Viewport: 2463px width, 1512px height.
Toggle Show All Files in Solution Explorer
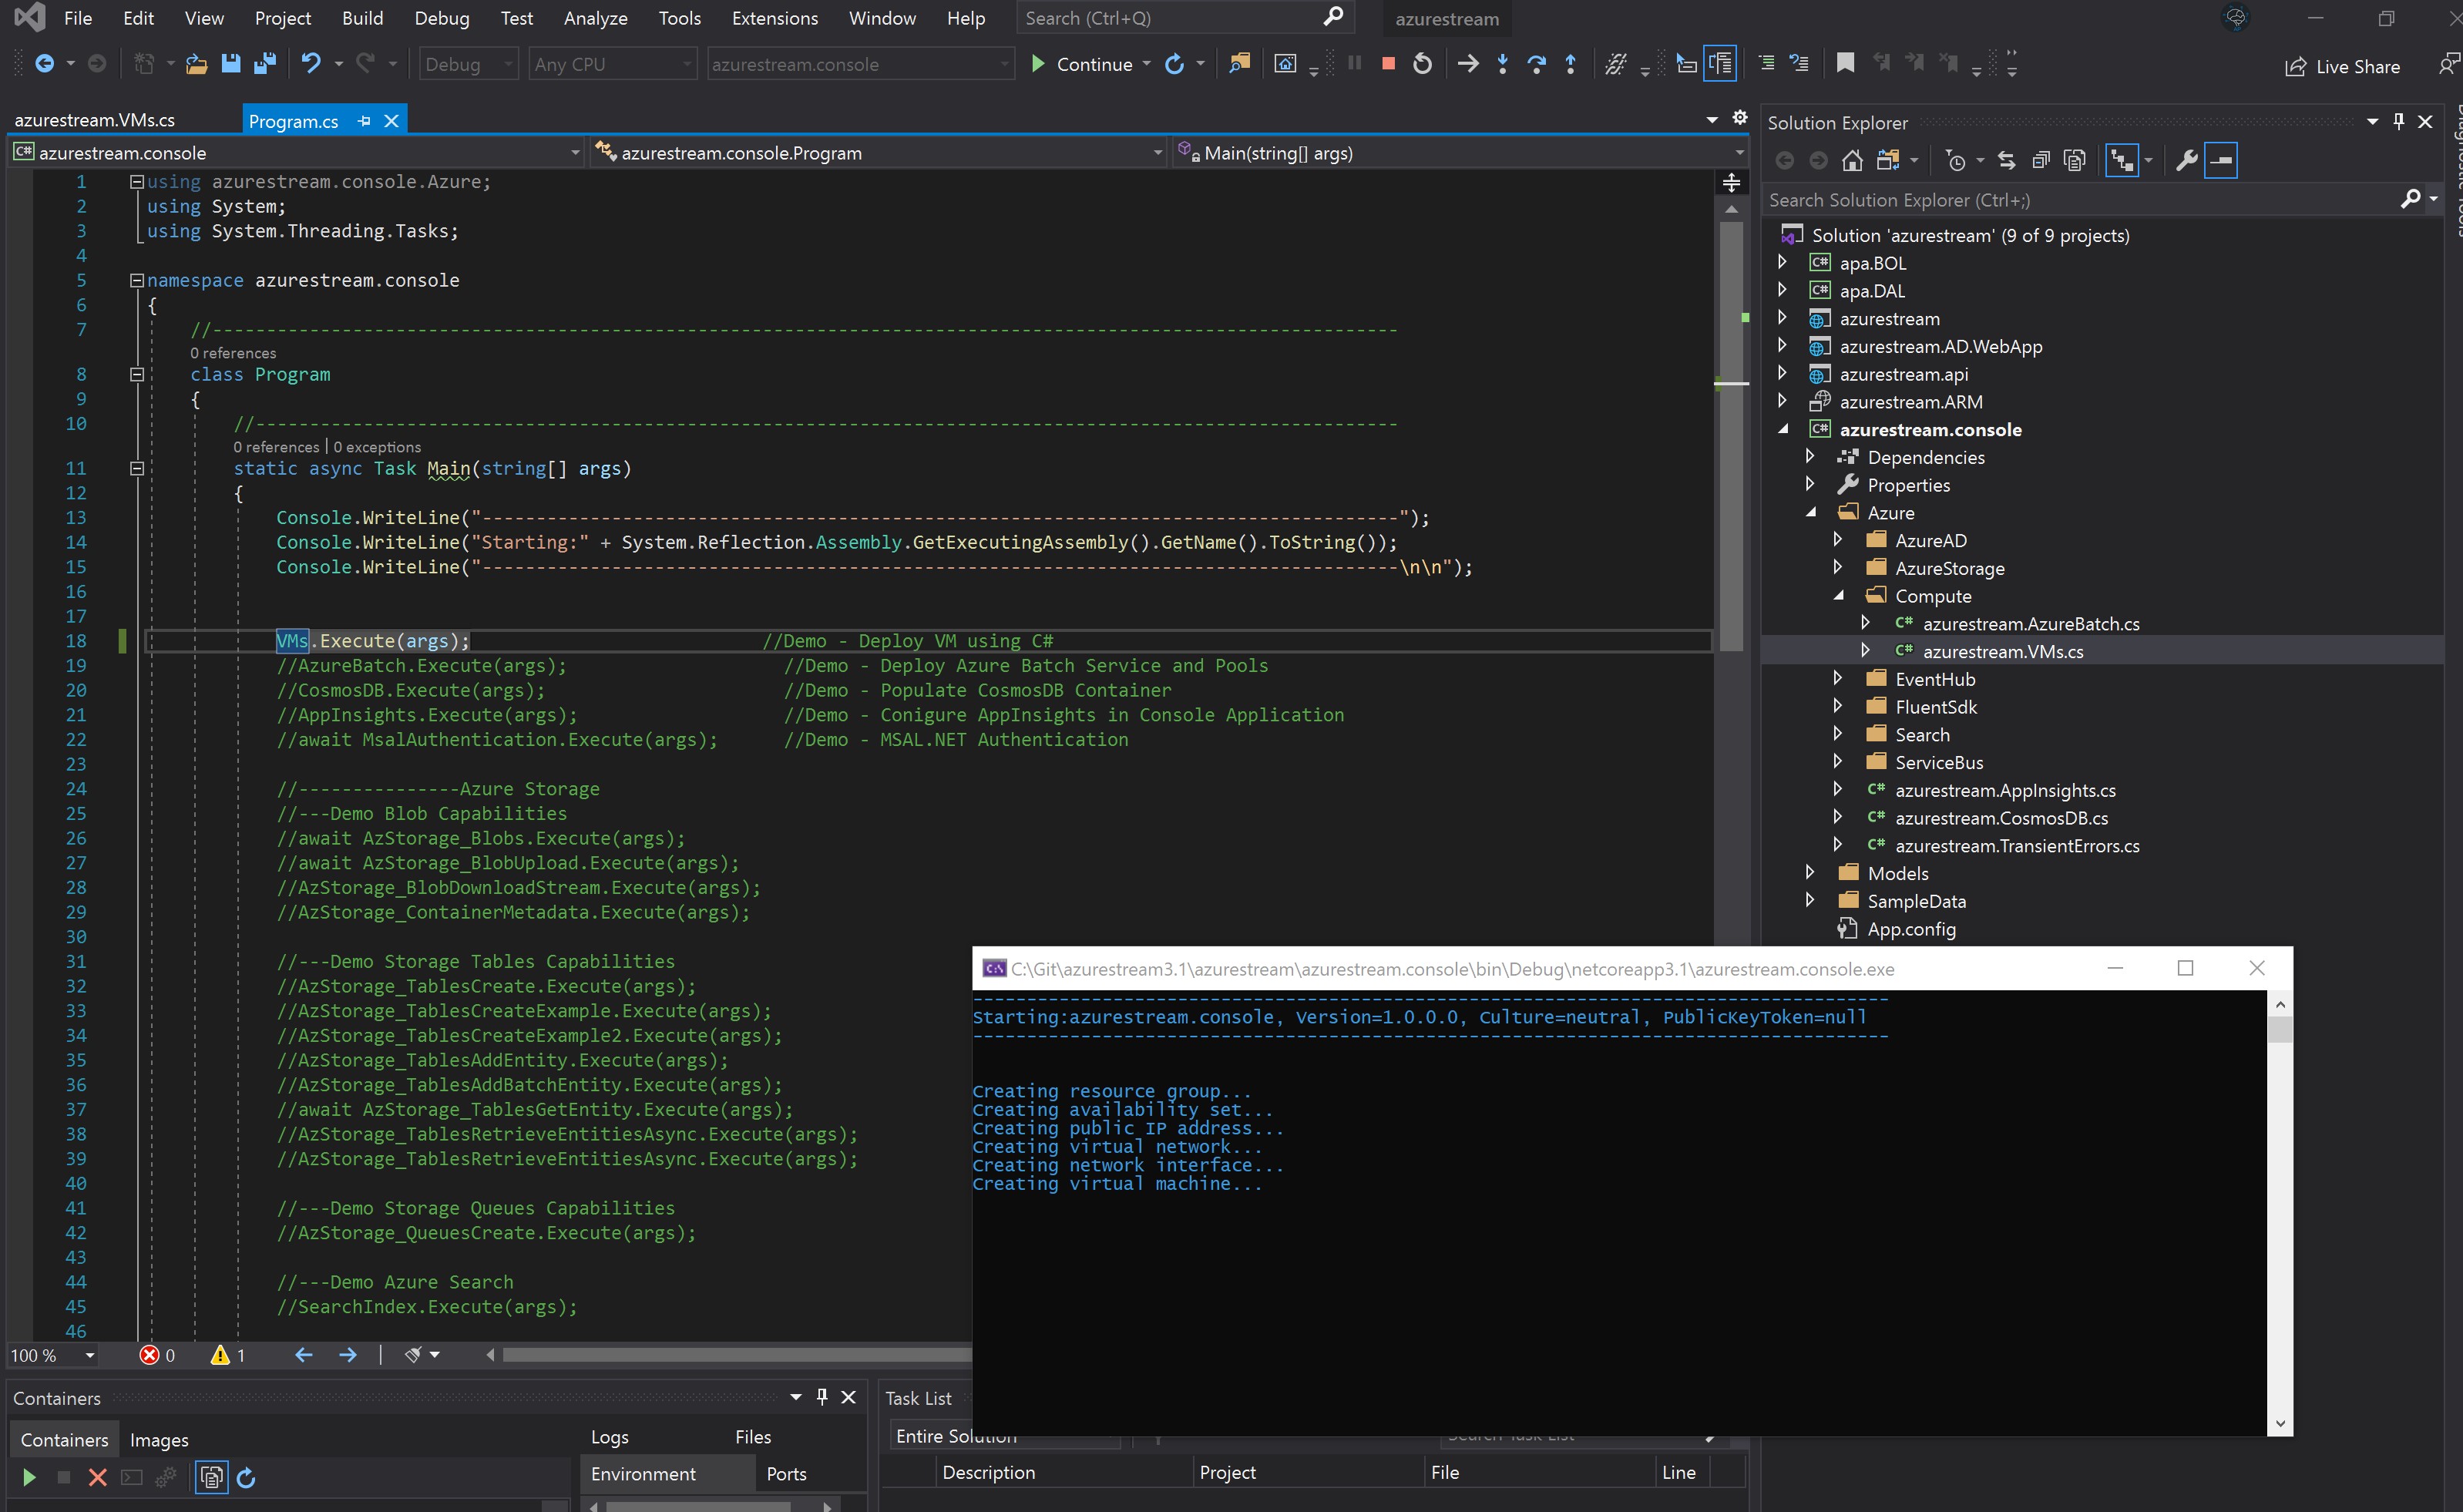pyautogui.click(x=2075, y=160)
